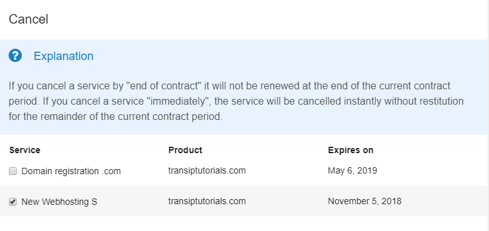
Task: Click the explanation line starting "for the remainder"
Action: point(116,117)
